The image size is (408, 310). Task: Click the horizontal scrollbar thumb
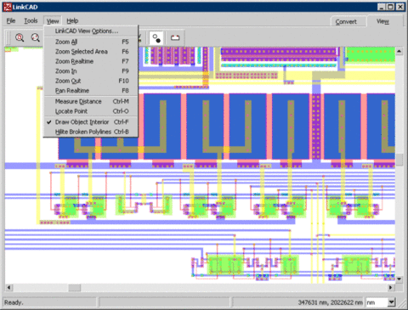tap(75, 288)
